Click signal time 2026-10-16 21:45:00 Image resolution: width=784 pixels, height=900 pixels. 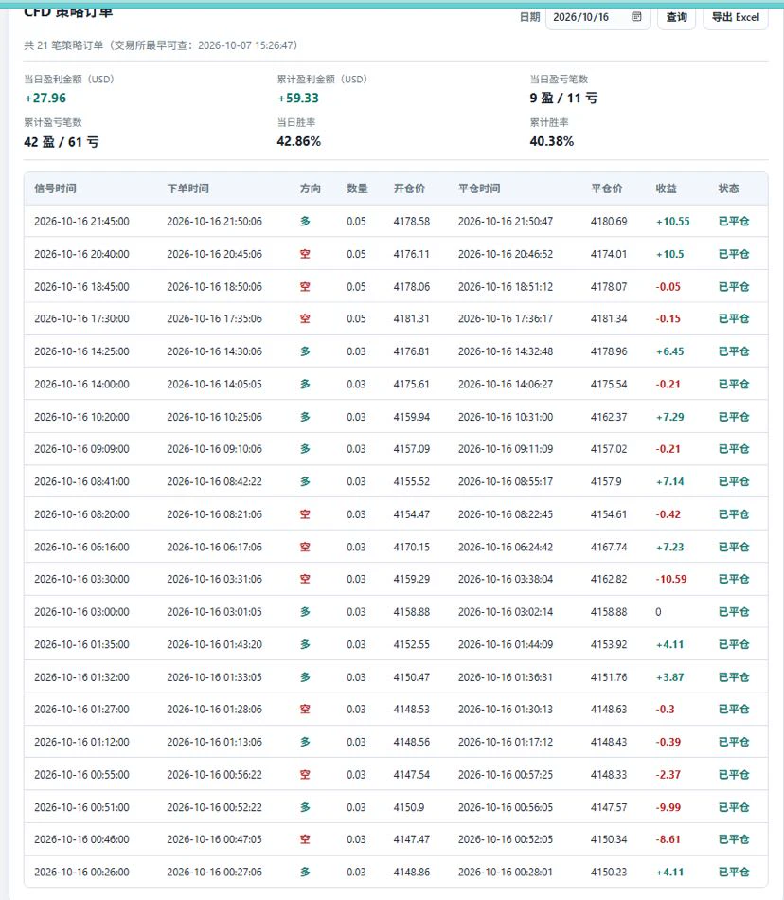coord(81,221)
